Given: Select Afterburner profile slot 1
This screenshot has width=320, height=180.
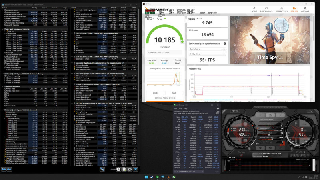Looking at the screenshot, I should (x=291, y=155).
